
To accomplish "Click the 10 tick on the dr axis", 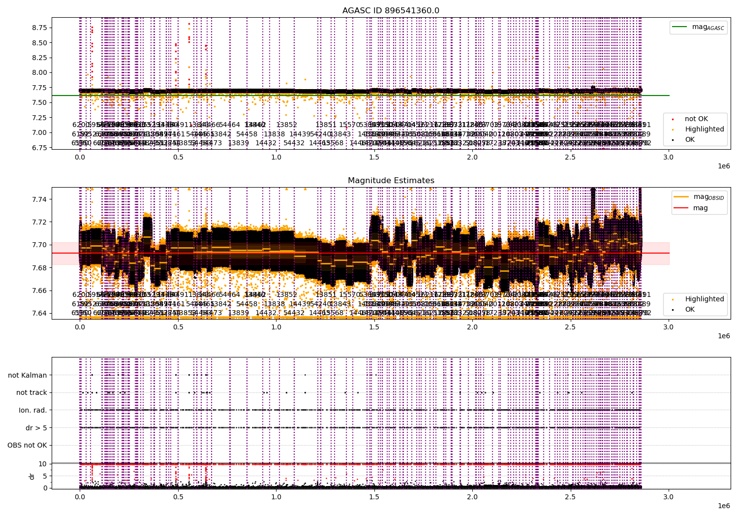I will click(42, 464).
